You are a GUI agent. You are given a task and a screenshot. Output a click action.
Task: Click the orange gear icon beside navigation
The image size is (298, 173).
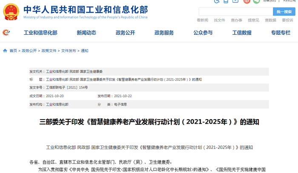pyautogui.click(x=6, y=33)
